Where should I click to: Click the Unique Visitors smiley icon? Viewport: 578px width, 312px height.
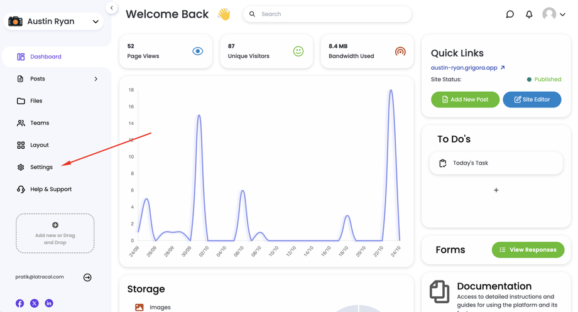click(298, 51)
